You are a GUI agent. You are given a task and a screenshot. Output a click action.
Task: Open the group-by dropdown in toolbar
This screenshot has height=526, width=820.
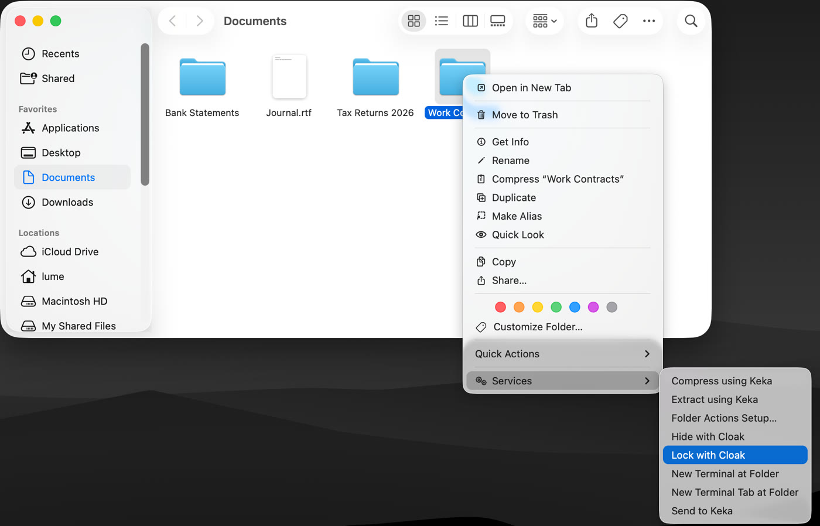pos(545,21)
